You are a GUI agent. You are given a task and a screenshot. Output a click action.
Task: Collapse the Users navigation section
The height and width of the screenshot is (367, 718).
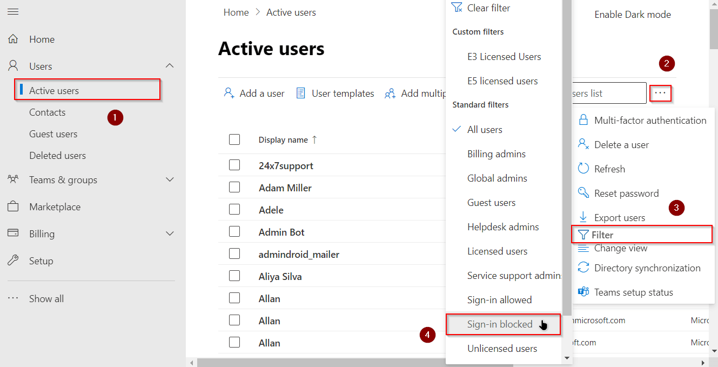pyautogui.click(x=170, y=65)
